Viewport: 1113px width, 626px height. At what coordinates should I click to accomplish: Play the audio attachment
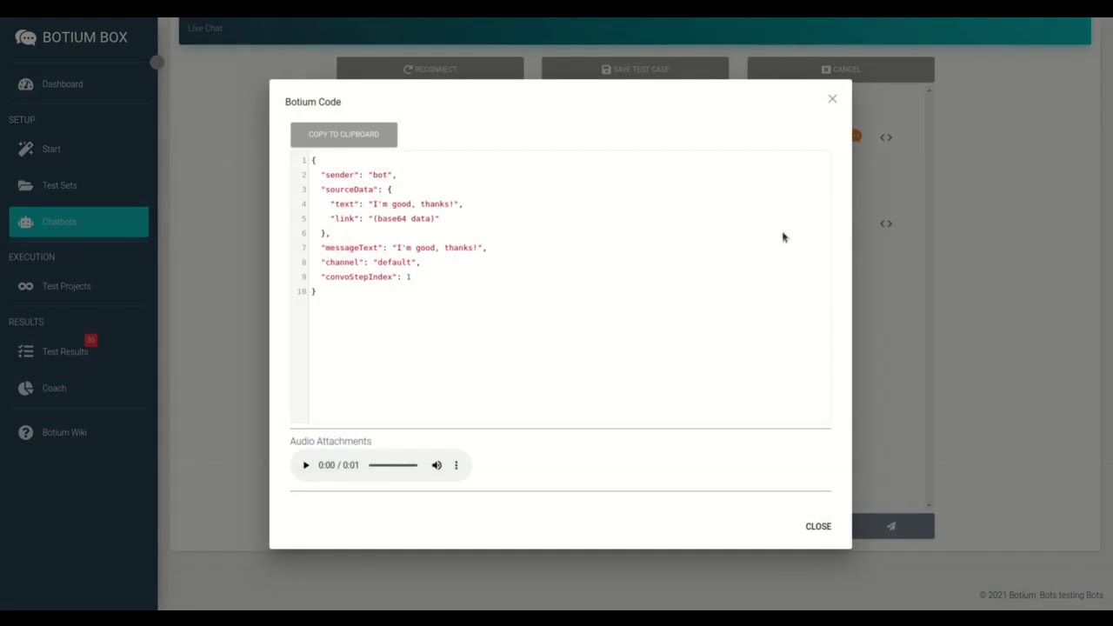tap(305, 465)
